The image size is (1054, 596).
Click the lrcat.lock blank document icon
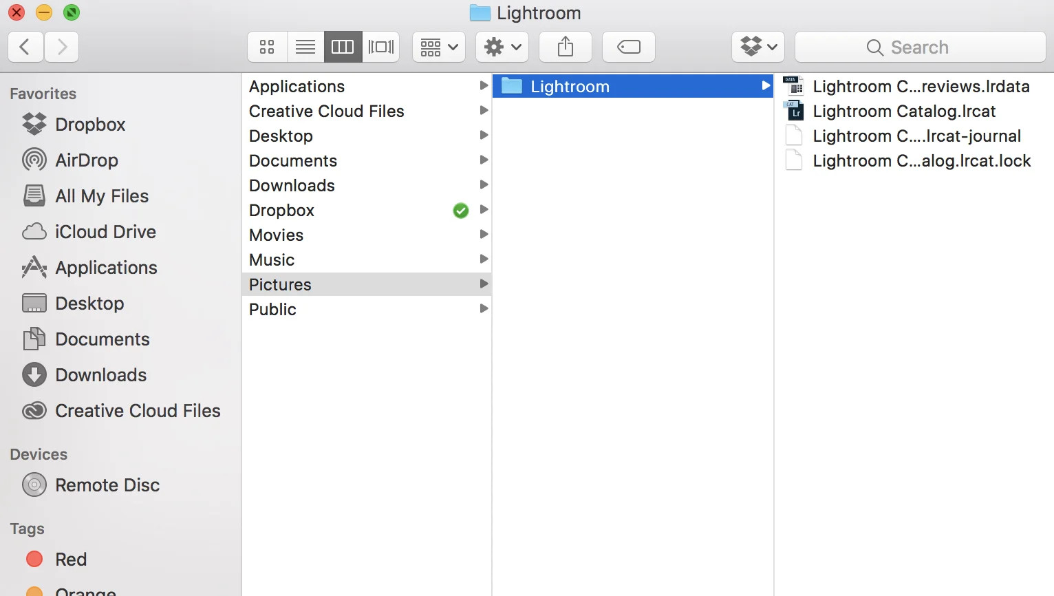(x=794, y=160)
